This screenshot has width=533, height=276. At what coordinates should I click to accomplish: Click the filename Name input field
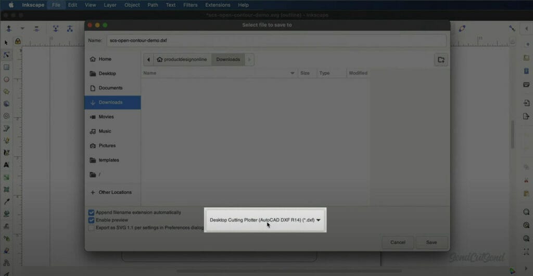tap(276, 41)
